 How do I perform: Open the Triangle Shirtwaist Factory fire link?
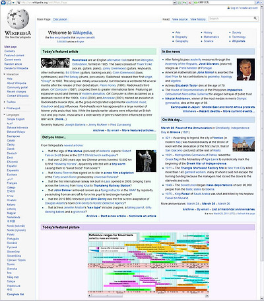coord(202,168)
